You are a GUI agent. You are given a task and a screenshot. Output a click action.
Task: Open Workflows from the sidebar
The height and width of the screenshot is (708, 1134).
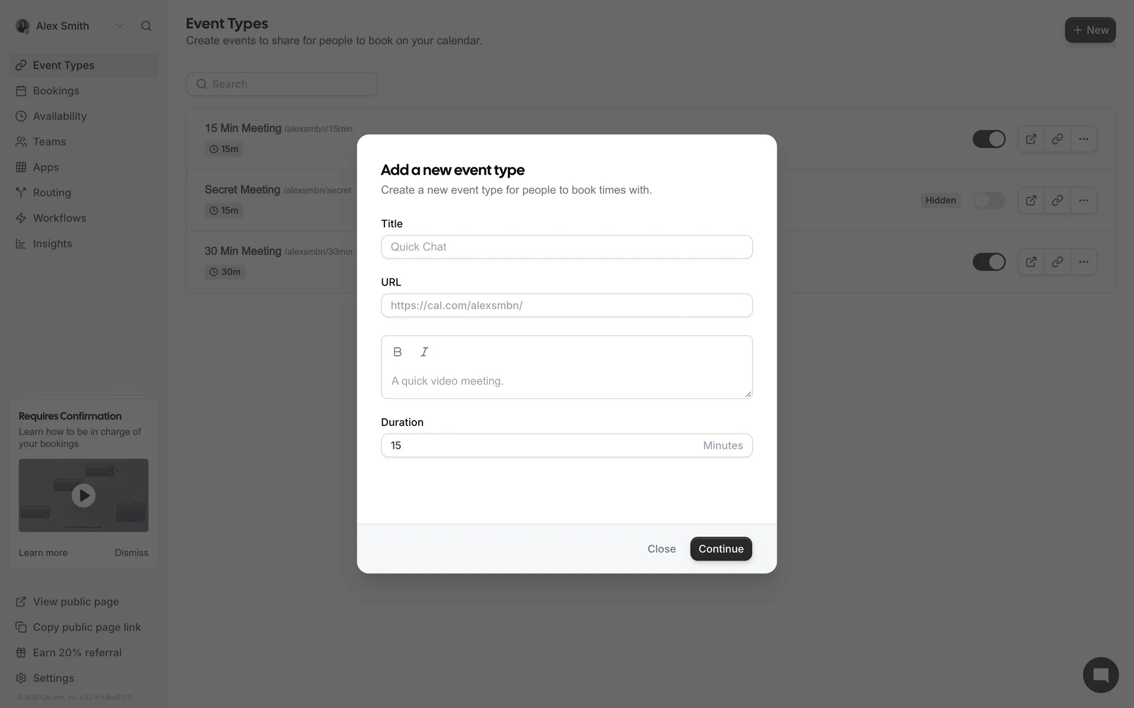(x=59, y=218)
